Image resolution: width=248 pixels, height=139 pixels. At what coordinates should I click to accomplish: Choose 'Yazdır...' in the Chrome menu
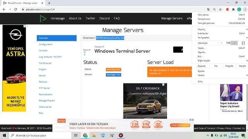(220, 48)
